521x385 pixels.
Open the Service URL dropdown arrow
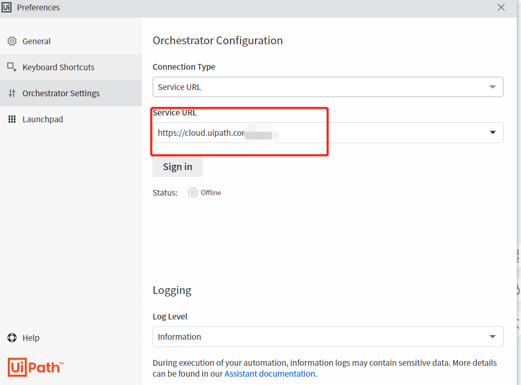(x=492, y=133)
